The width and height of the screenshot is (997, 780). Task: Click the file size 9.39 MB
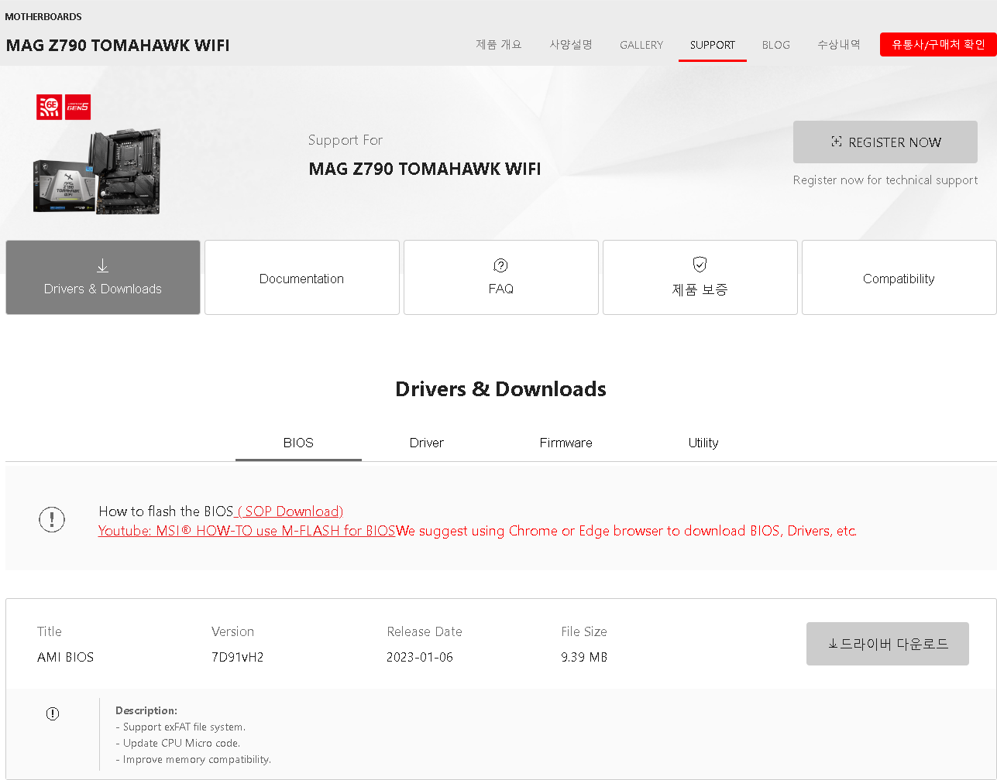[584, 657]
